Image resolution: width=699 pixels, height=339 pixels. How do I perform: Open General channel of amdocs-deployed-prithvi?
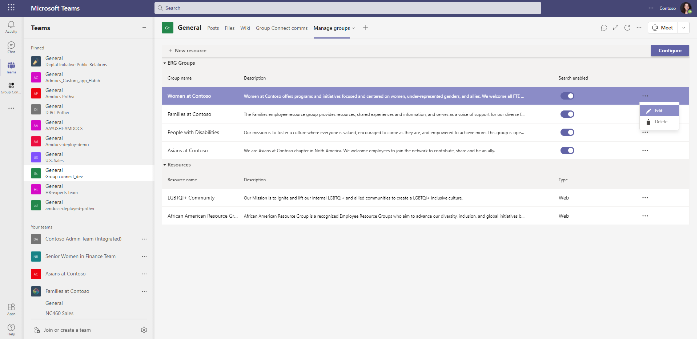pyautogui.click(x=89, y=205)
